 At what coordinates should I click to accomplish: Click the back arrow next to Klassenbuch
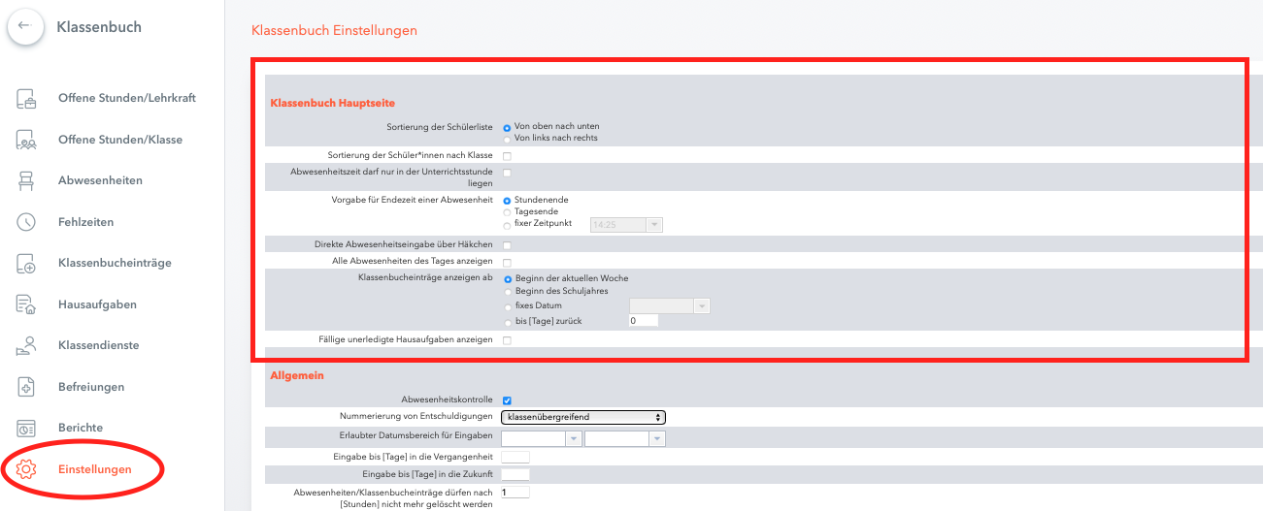click(x=25, y=26)
